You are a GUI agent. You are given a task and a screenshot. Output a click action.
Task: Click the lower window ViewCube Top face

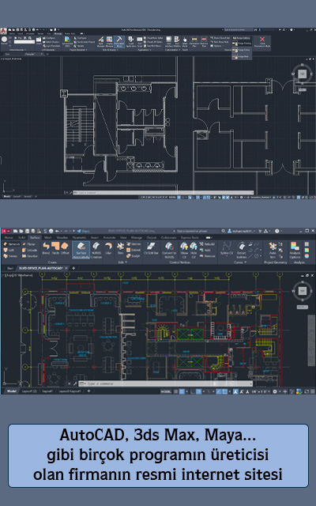pyautogui.click(x=302, y=291)
